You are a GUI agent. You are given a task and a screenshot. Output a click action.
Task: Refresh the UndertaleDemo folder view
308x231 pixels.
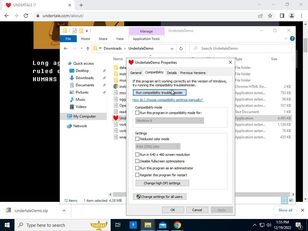(x=181, y=48)
